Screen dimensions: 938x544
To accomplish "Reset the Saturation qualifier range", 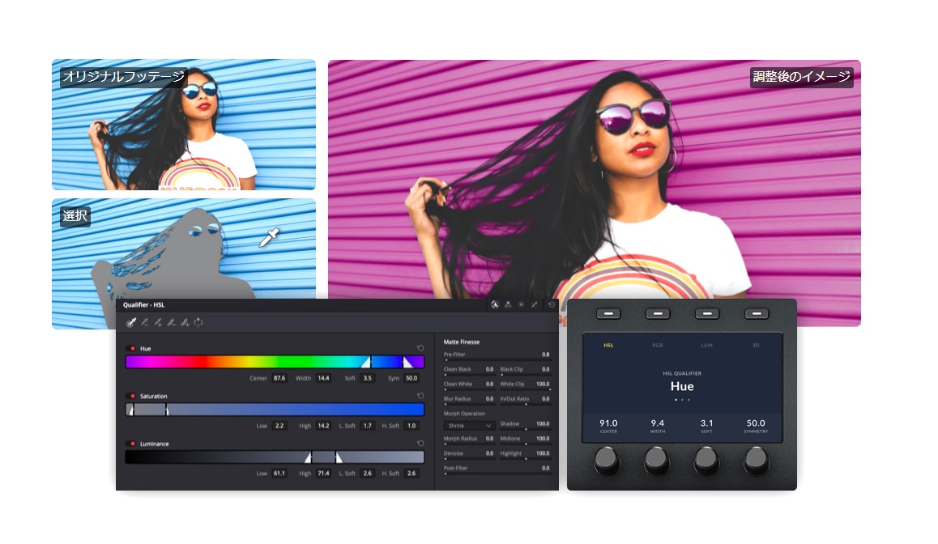I will (420, 396).
